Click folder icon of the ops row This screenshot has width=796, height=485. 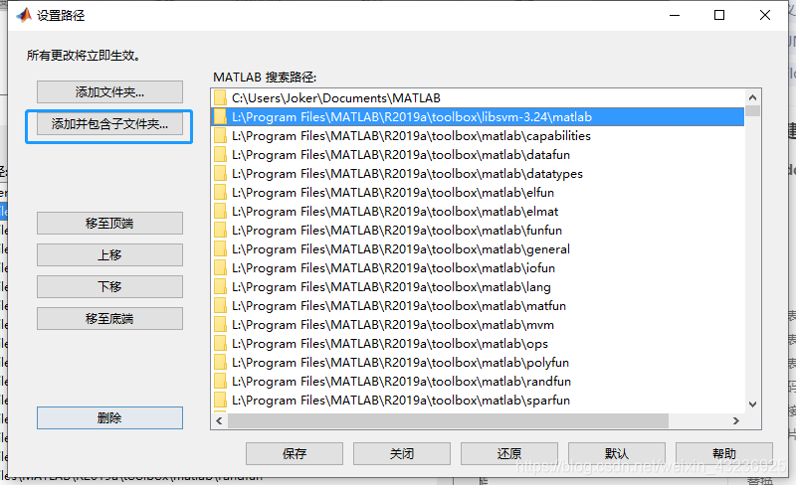(x=220, y=344)
